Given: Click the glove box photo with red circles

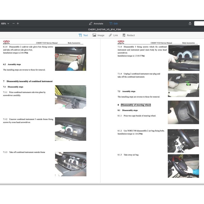Looking at the screenshot, I should (70, 59).
